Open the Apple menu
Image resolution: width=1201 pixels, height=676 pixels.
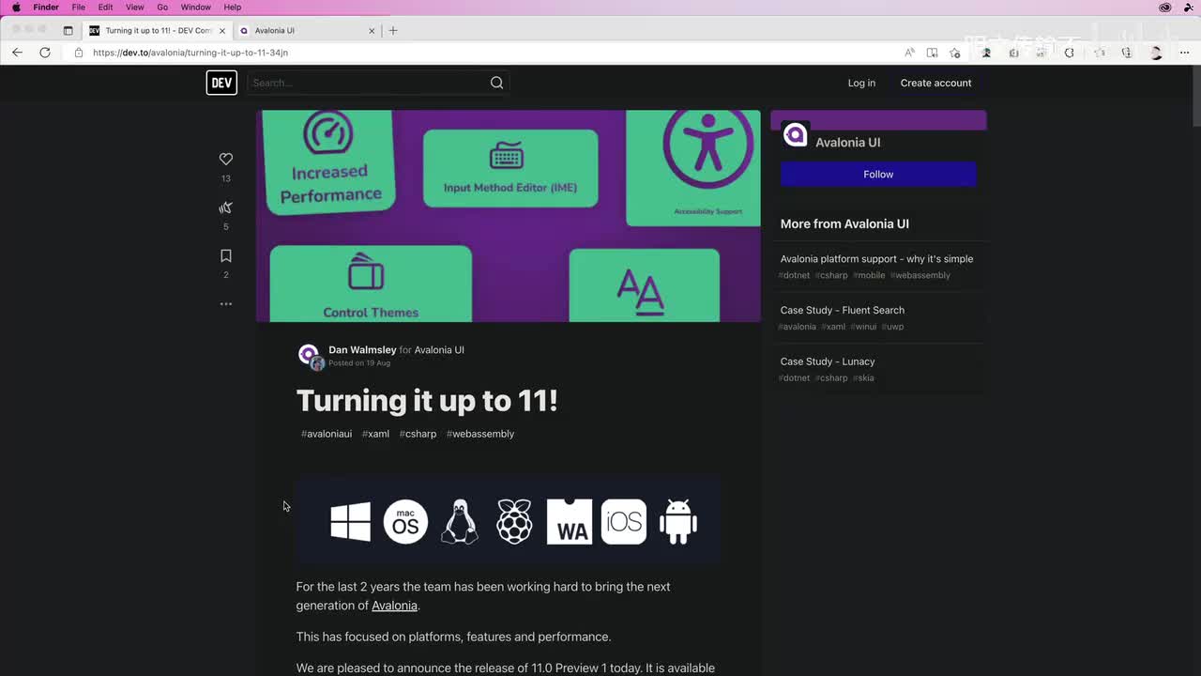tap(16, 8)
